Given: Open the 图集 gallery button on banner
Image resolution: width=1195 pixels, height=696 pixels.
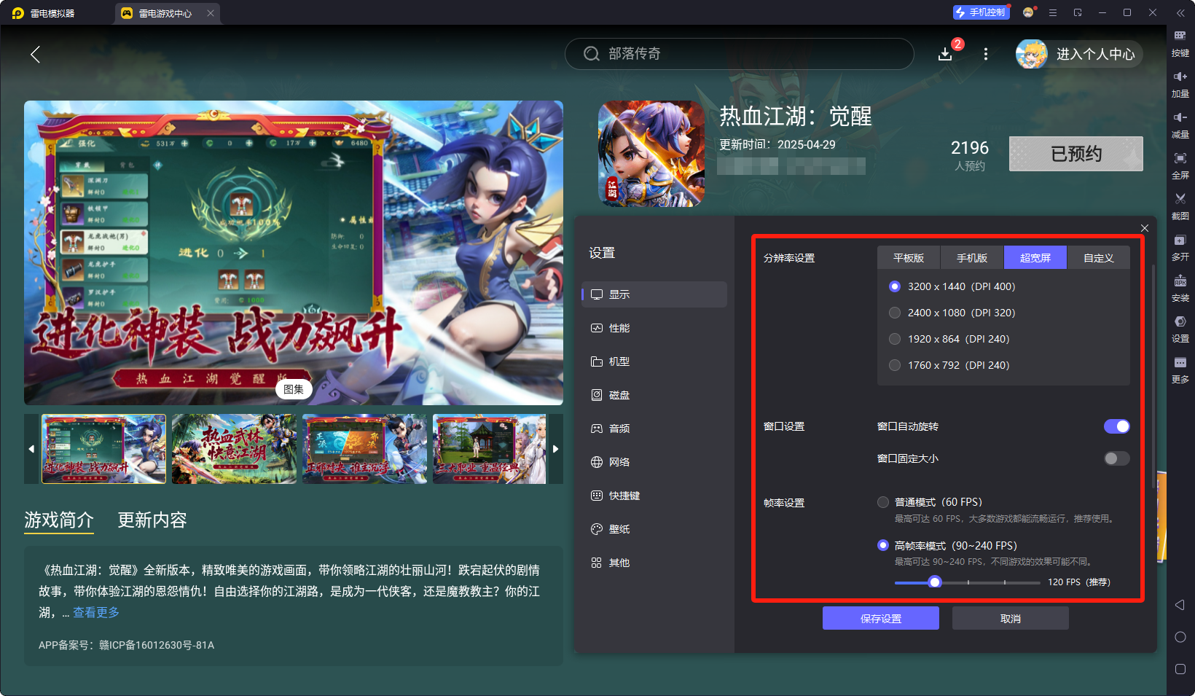Looking at the screenshot, I should (x=294, y=389).
